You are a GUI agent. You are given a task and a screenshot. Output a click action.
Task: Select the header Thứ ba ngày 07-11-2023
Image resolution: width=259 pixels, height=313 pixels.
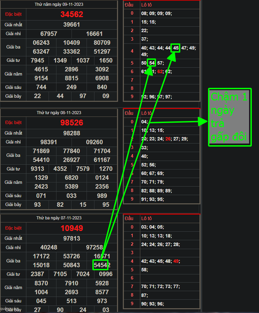pos(59,218)
